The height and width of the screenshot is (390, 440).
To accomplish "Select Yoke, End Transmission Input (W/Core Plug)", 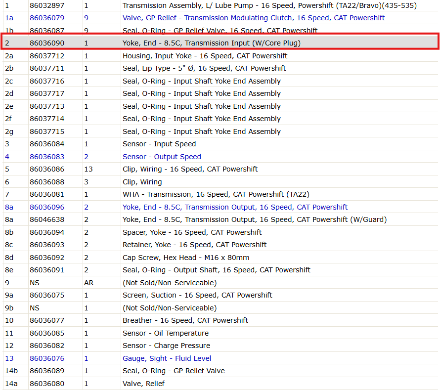I will (211, 43).
